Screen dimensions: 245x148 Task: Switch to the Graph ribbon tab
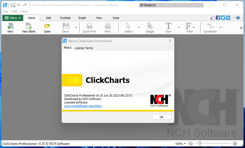(x=82, y=18)
